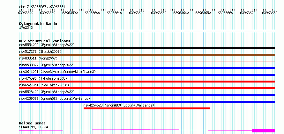The height and width of the screenshot is (134, 284).
Task: Click ruler position 63963650
Action: tap(203, 13)
